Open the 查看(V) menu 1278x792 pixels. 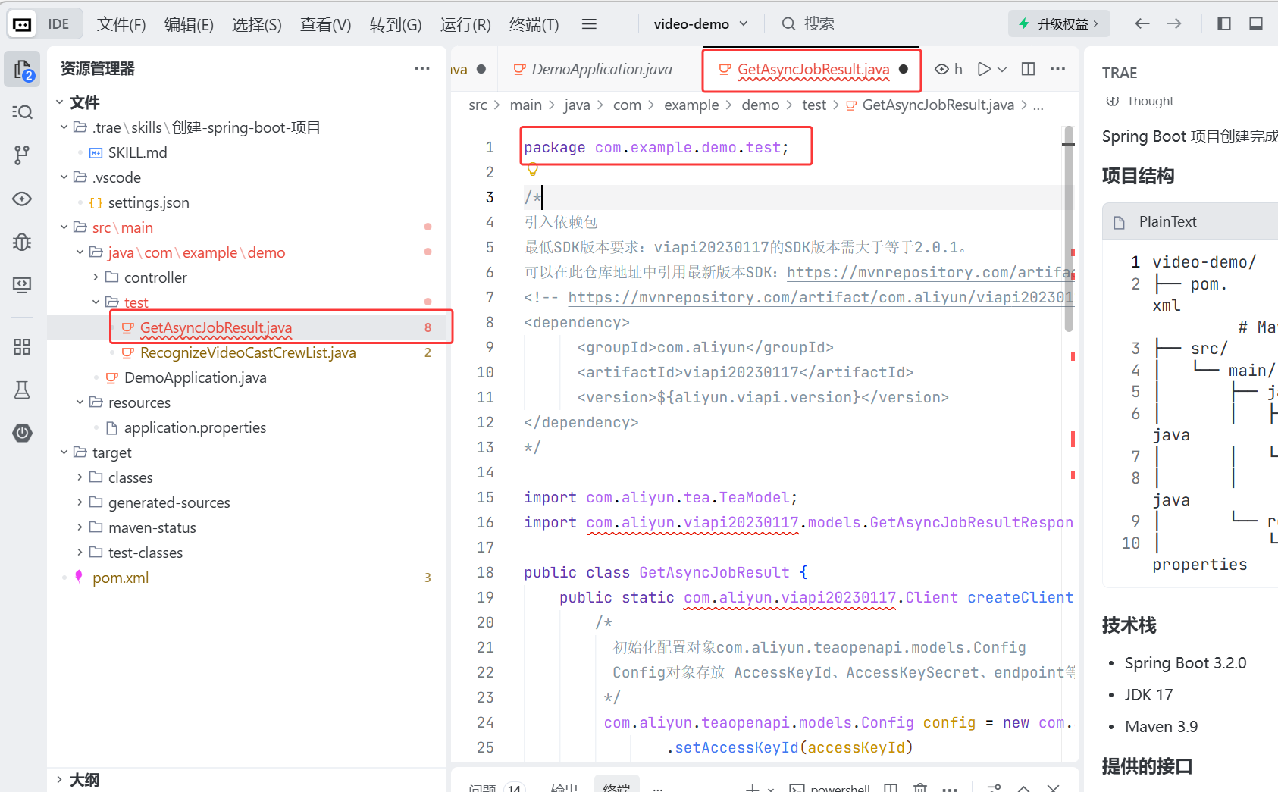point(326,24)
